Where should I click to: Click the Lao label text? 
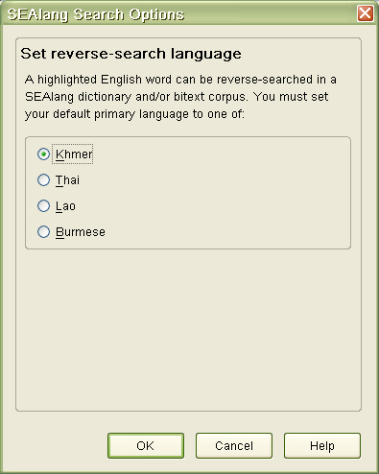[x=65, y=206]
